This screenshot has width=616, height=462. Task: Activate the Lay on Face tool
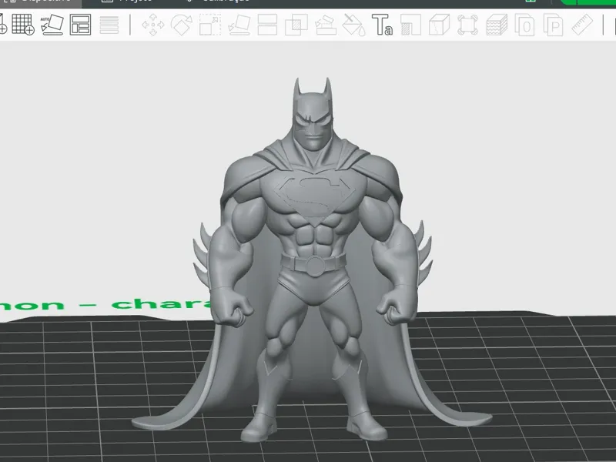click(x=239, y=25)
